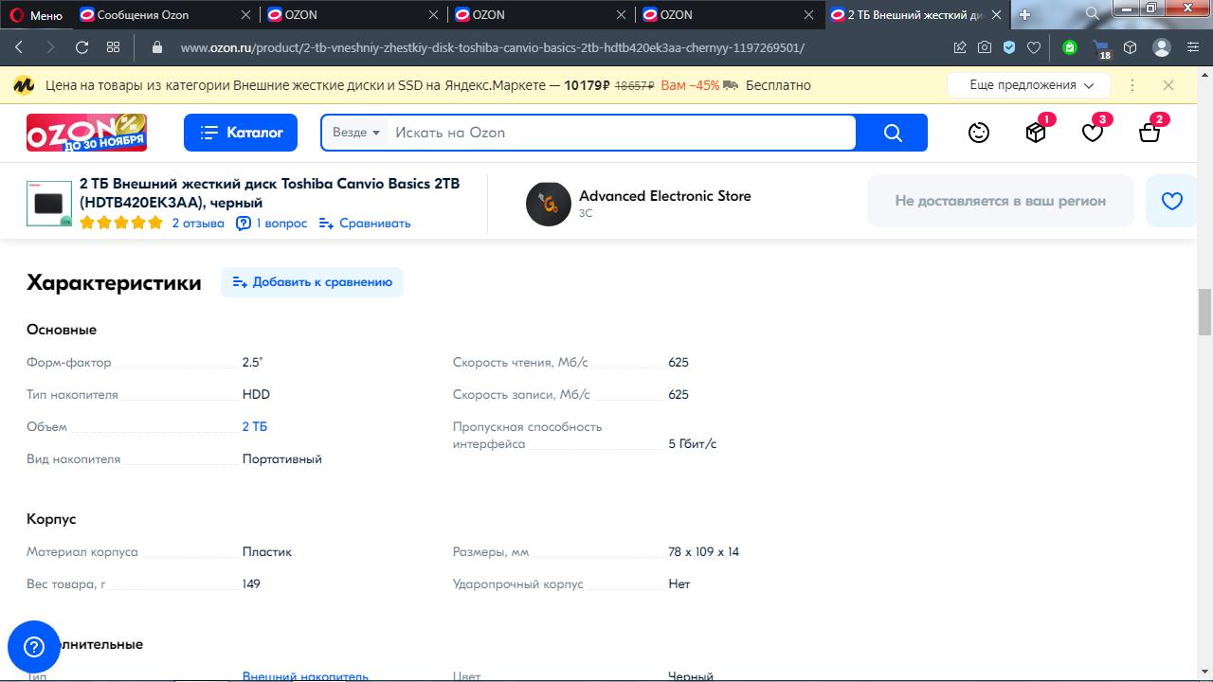Select the HDD drive type value
Viewport: 1213px width, 682px height.
tap(256, 395)
